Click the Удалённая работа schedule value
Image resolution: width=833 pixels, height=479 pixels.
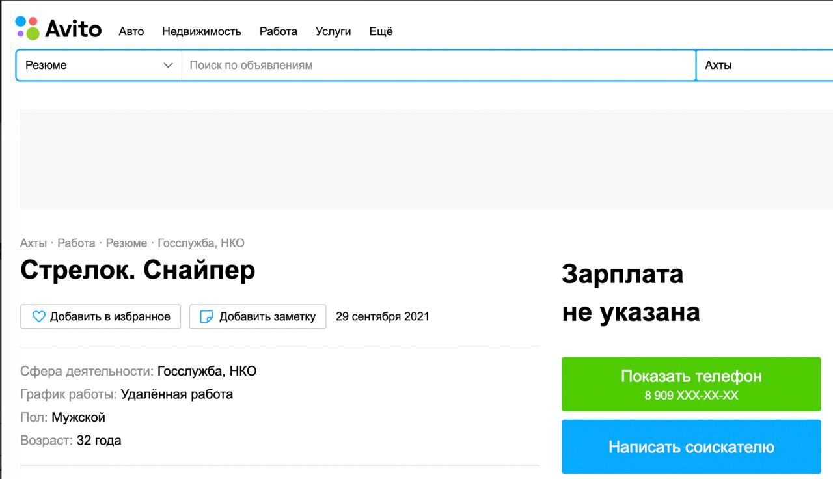pos(177,394)
